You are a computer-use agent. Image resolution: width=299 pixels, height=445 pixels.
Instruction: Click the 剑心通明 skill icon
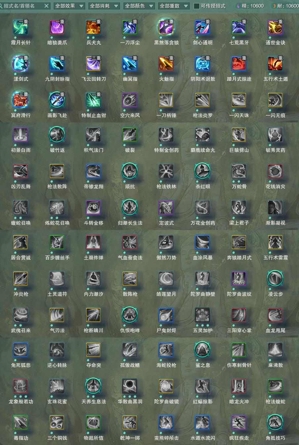(202, 27)
